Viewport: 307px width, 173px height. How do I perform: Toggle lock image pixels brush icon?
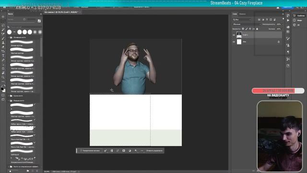[247, 29]
